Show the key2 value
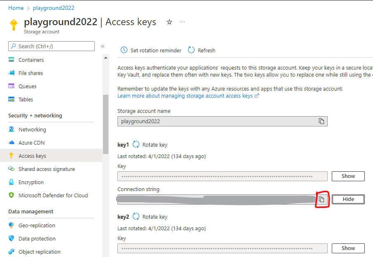373x257 pixels. point(348,248)
